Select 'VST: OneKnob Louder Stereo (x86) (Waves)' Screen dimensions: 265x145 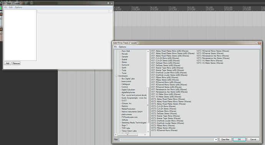pos(169,75)
